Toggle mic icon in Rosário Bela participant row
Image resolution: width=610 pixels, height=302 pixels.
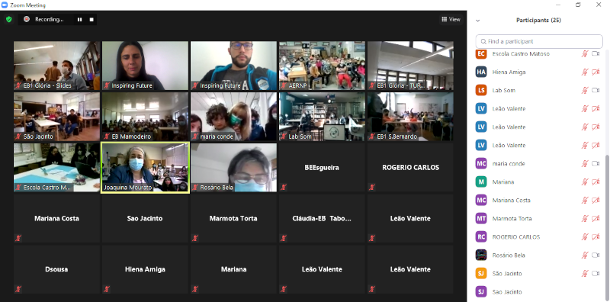point(585,255)
